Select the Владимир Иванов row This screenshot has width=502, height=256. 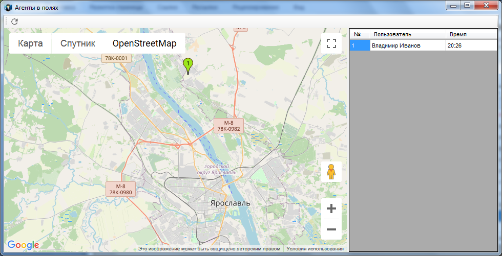[x=423, y=45]
